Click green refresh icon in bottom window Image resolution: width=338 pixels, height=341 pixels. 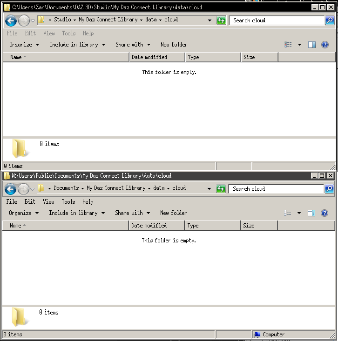pos(221,189)
